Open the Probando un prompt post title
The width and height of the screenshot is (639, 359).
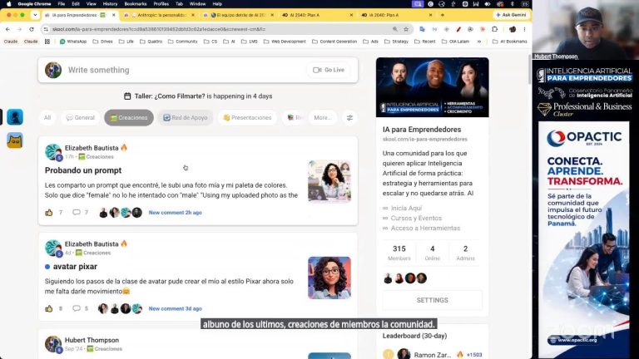(83, 170)
